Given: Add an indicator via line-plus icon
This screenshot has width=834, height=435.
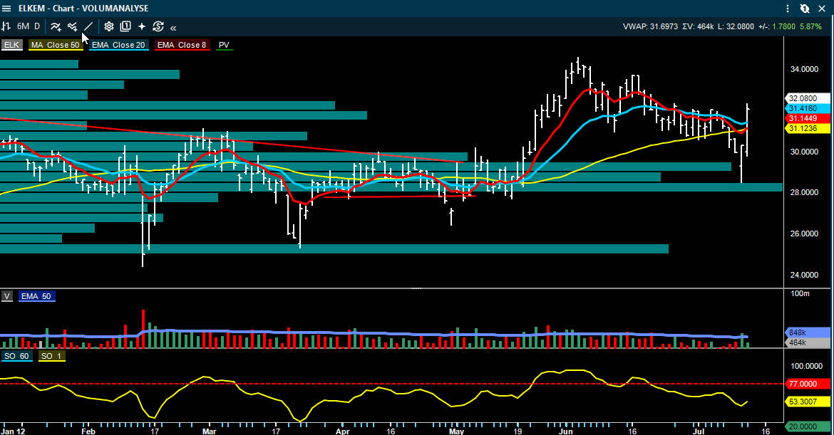Looking at the screenshot, I should click(x=56, y=26).
